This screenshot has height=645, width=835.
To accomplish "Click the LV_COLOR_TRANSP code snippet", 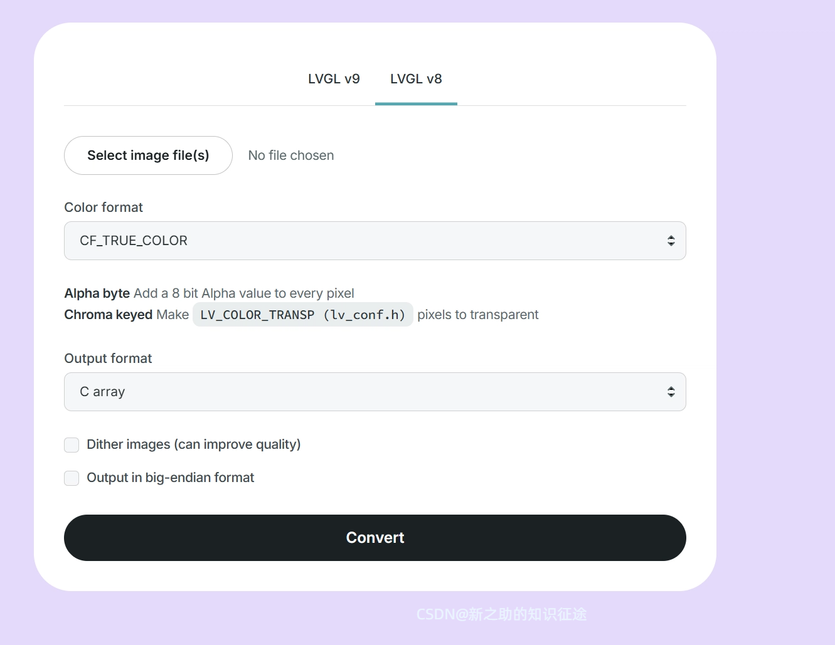I will (x=302, y=314).
